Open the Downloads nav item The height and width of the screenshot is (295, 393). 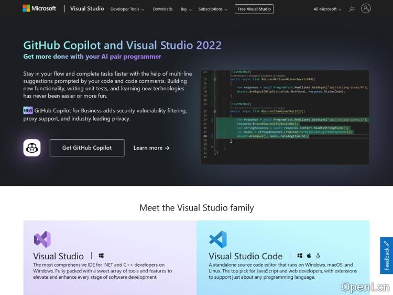[162, 9]
